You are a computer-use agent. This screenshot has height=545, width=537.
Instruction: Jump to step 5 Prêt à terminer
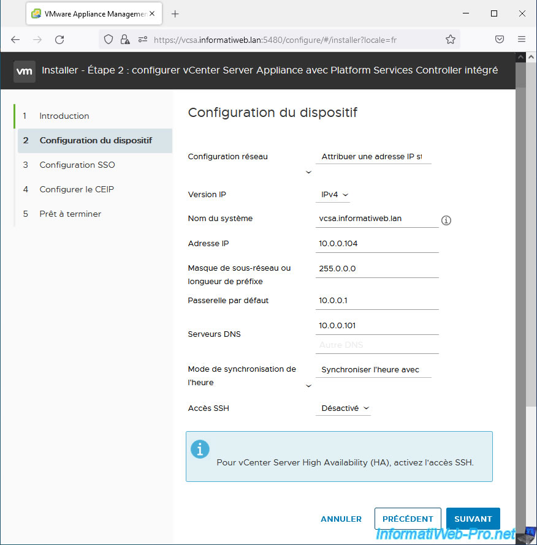pos(70,214)
